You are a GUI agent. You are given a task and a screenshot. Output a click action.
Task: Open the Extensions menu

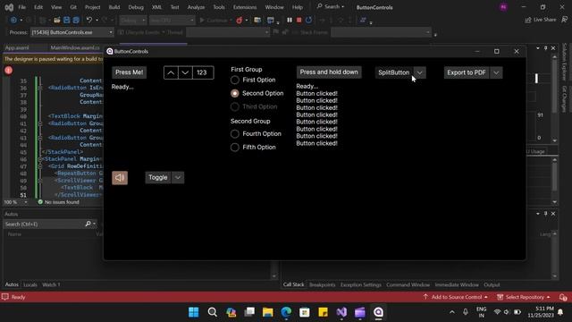[x=245, y=7]
